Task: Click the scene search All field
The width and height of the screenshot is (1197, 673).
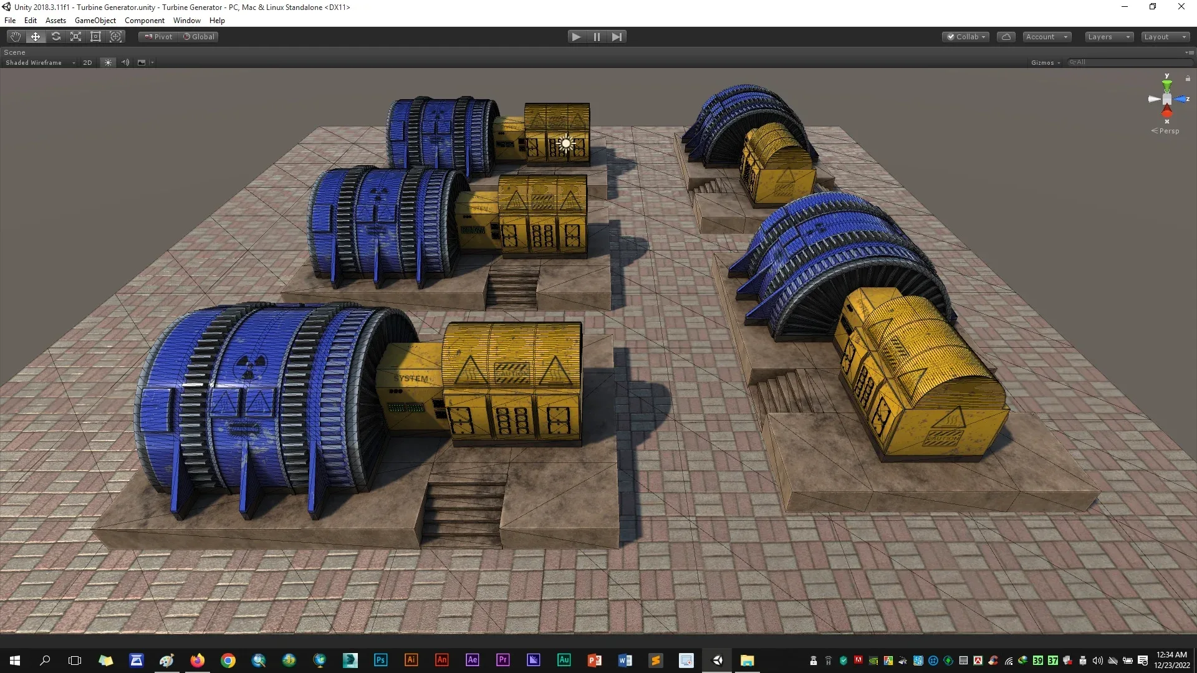Action: coord(1129,62)
